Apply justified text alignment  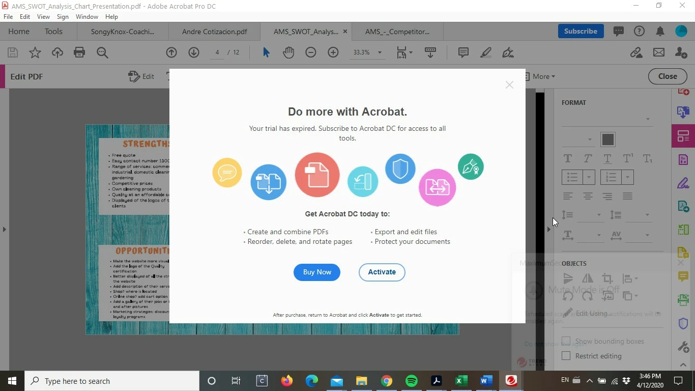point(627,196)
